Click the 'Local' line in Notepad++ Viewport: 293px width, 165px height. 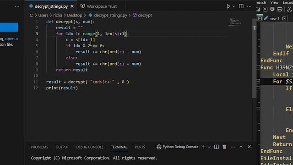coord(281,74)
